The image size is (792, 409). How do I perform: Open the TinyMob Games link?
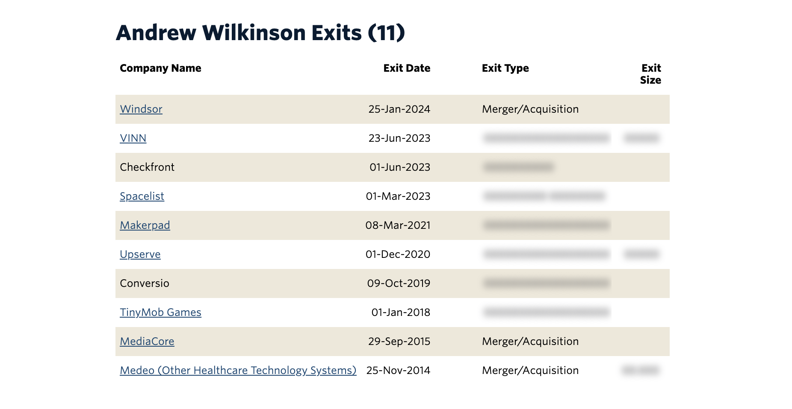(x=160, y=313)
